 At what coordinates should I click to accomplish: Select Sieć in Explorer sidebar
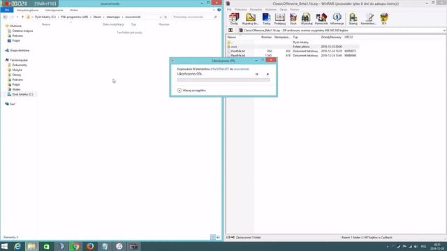click(x=13, y=104)
